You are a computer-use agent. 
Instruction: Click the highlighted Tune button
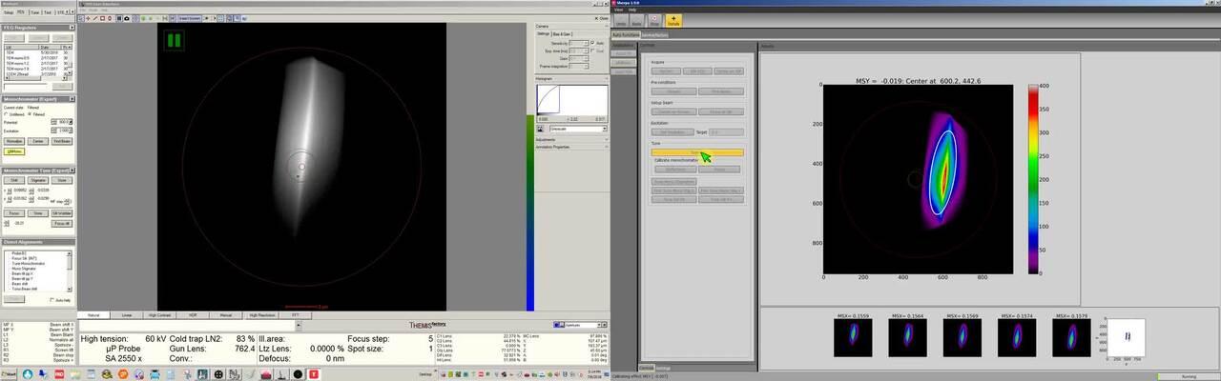click(x=696, y=152)
